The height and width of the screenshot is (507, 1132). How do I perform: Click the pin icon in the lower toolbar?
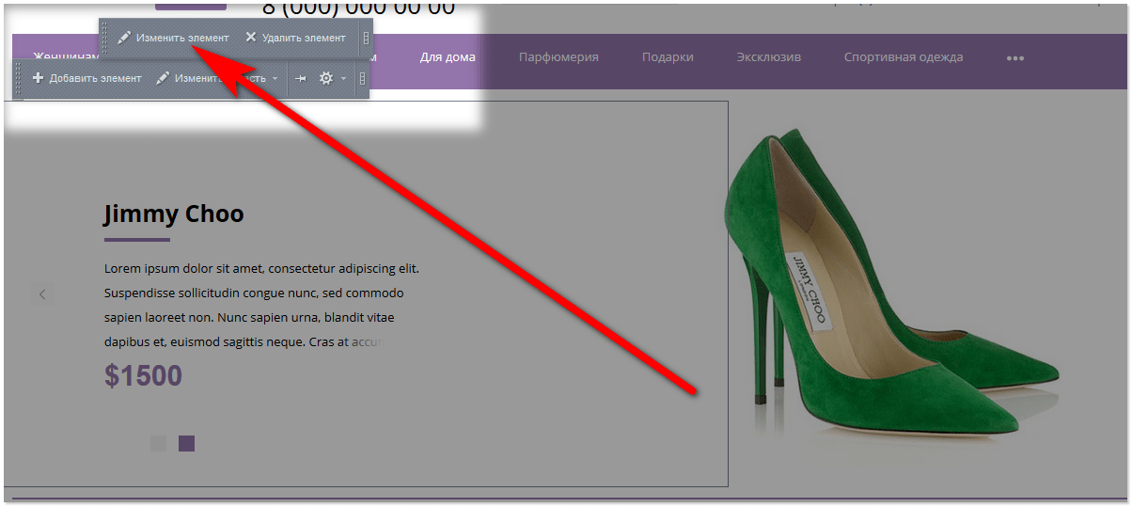click(301, 79)
